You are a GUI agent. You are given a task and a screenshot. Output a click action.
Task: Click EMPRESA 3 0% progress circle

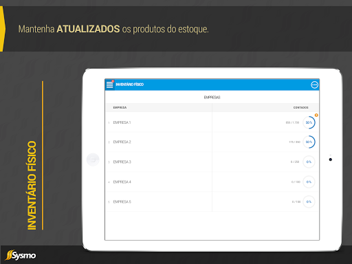click(x=309, y=162)
